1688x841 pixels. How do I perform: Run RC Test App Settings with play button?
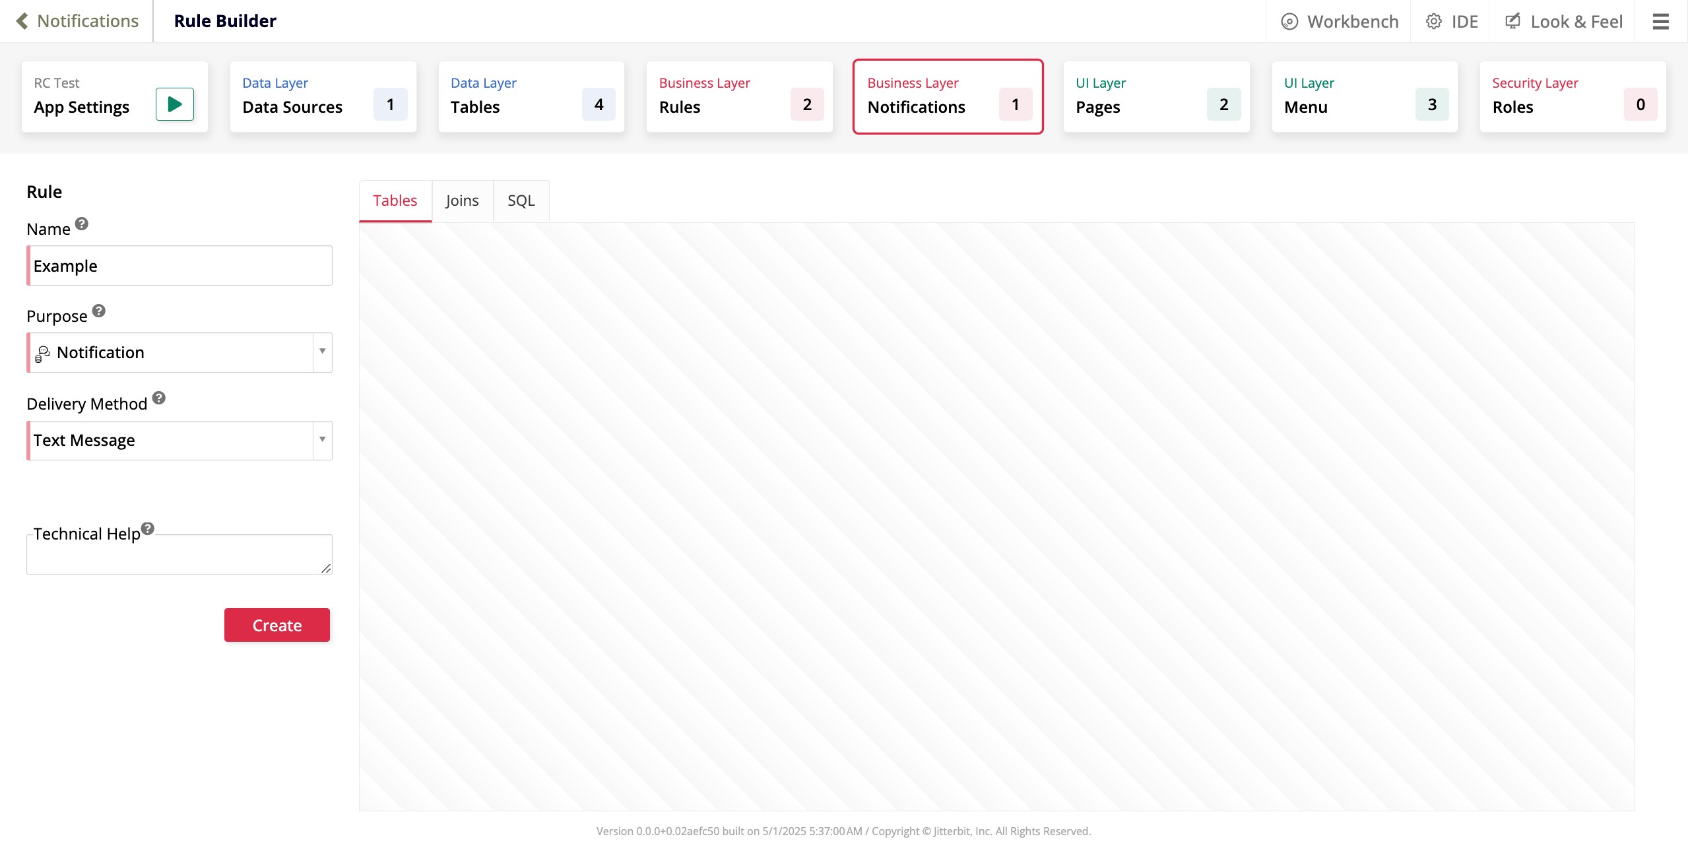pos(174,103)
